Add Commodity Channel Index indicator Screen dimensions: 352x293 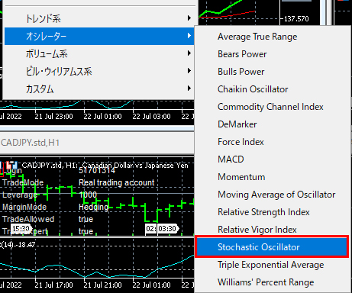(x=273, y=107)
